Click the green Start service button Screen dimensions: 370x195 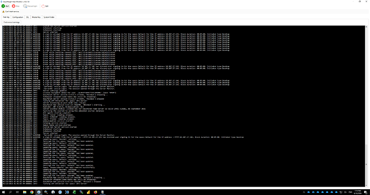(5, 6)
